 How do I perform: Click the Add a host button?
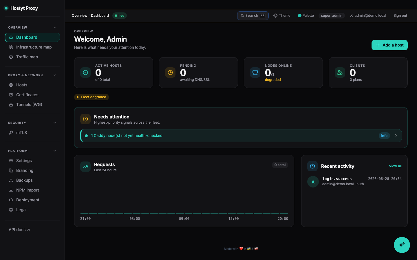389,45
